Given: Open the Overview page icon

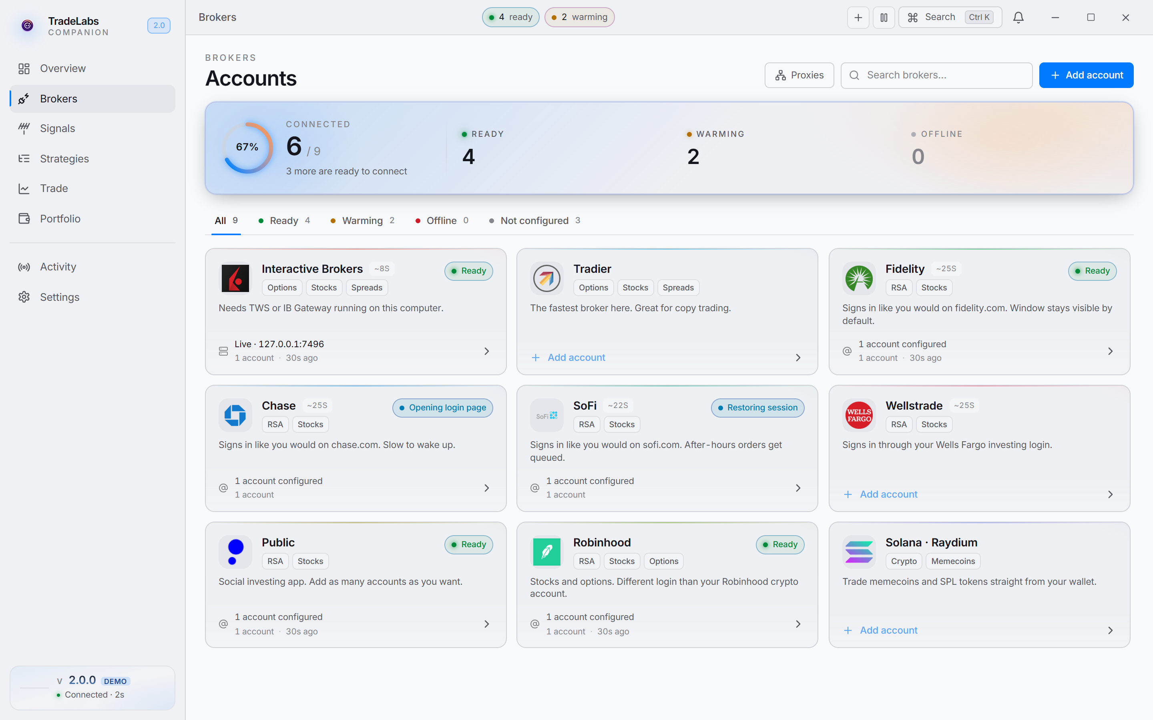Looking at the screenshot, I should (24, 68).
